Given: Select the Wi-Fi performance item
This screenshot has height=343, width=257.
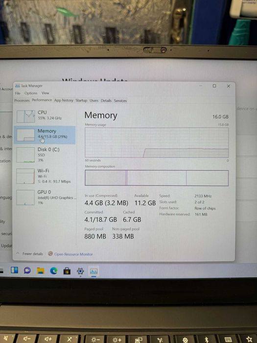Looking at the screenshot, I should [x=45, y=176].
